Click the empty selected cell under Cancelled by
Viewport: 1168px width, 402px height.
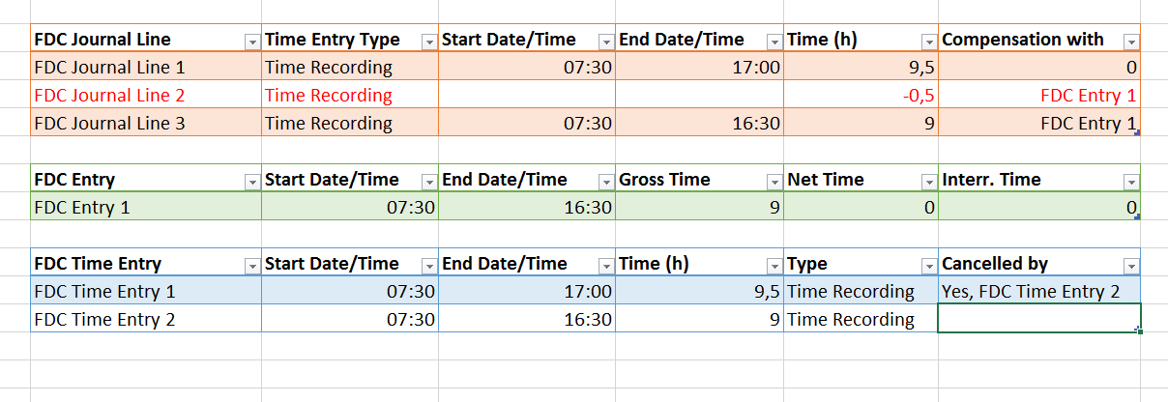click(x=1038, y=319)
